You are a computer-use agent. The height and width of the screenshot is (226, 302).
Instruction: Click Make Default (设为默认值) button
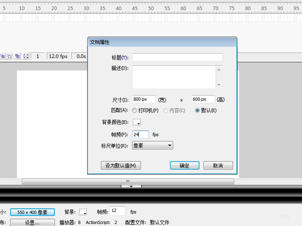pyautogui.click(x=121, y=165)
